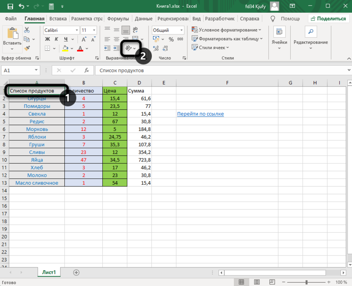Click the Percent Style button

click(171, 39)
